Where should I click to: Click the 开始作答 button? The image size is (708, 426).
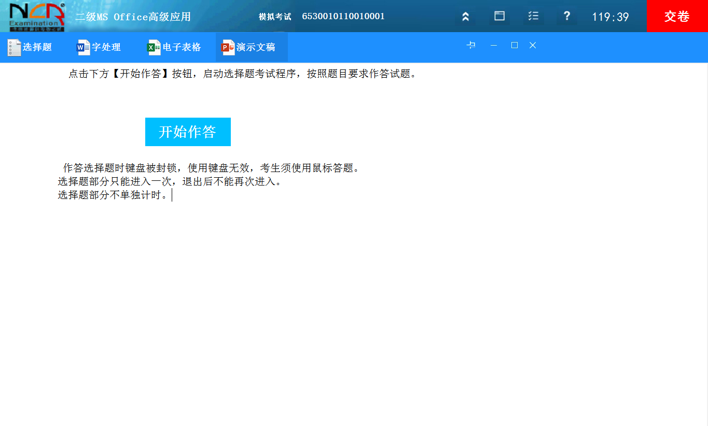point(188,132)
